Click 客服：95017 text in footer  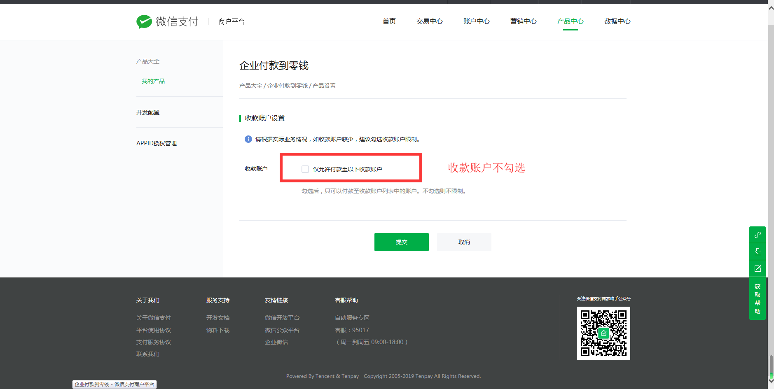pyautogui.click(x=352, y=330)
